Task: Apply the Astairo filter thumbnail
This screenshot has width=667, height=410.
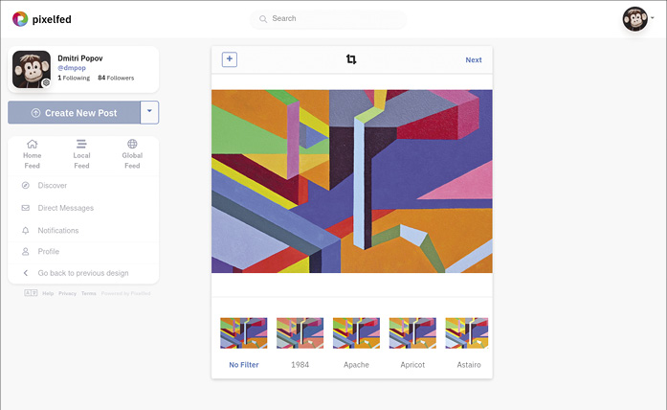Action: [467, 333]
